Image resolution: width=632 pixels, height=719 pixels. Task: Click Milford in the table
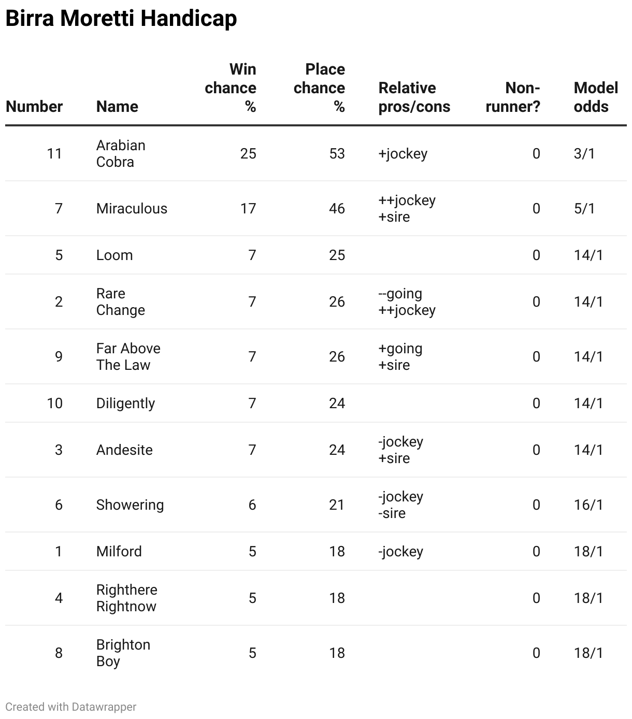pyautogui.click(x=119, y=551)
